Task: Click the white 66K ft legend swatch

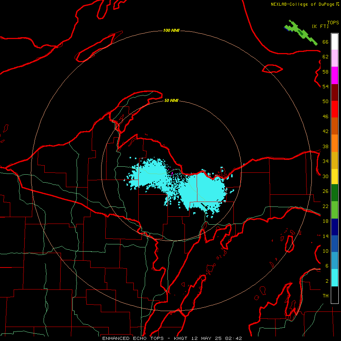Action: pos(335,42)
